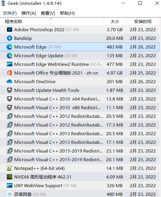The height and width of the screenshot is (197, 161).
Task: Click the Notepad++ program icon
Action: (10, 168)
